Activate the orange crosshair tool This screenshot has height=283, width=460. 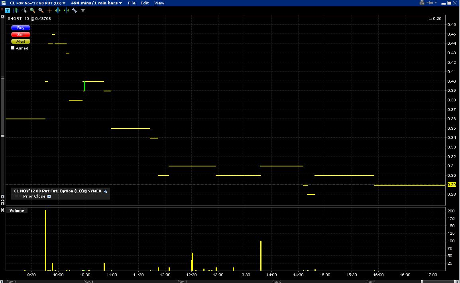pos(49,10)
